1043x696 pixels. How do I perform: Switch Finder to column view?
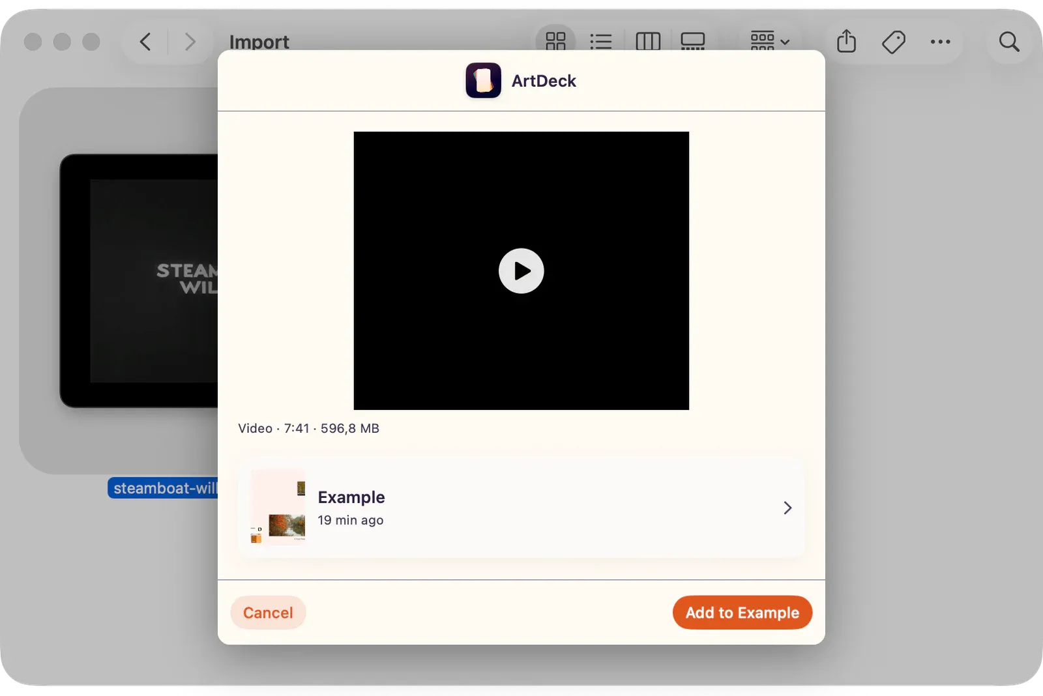click(648, 42)
